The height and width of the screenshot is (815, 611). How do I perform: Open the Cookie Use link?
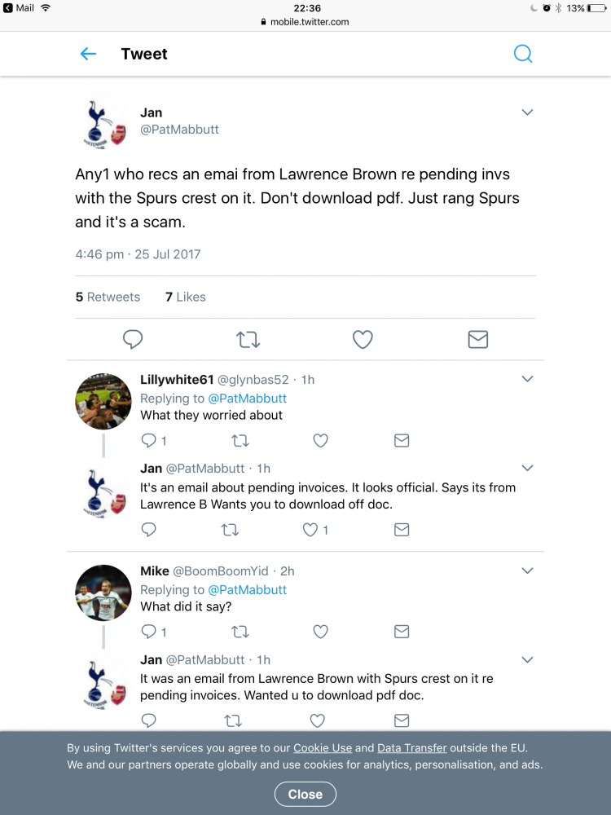pyautogui.click(x=323, y=748)
